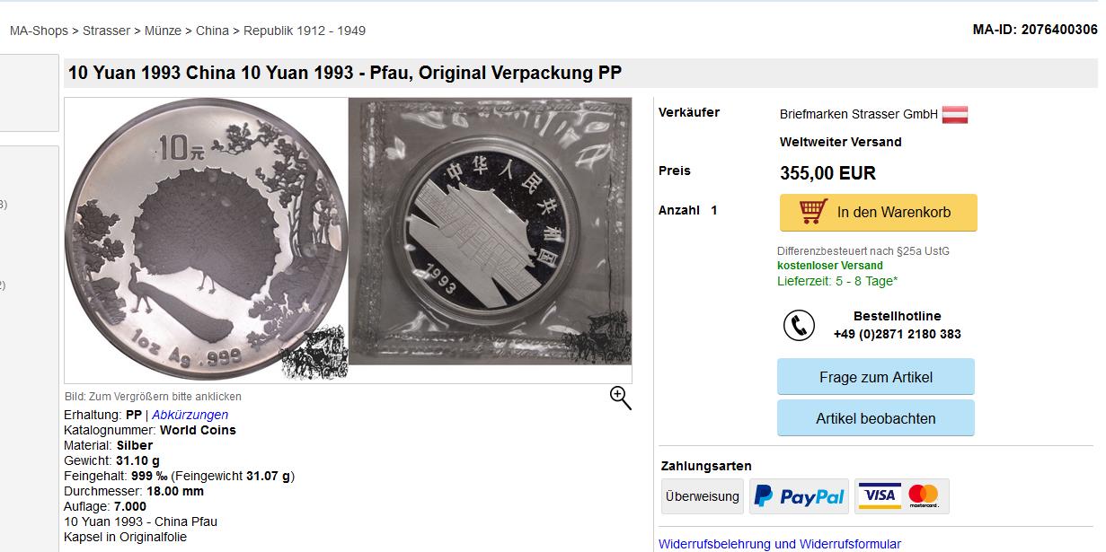Choose Überweisung payment option
Image resolution: width=1106 pixels, height=552 pixels.
(x=703, y=496)
